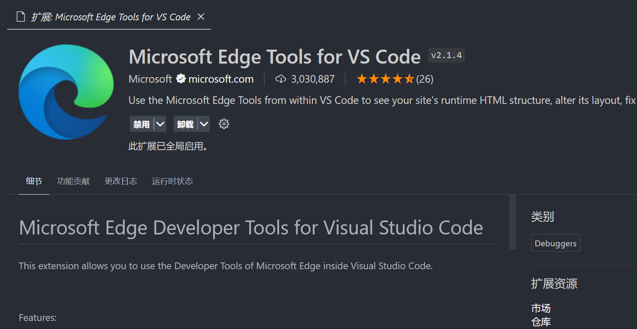
Task: Click the readme heading Microsoft Edge Developer Tools
Action: click(251, 228)
